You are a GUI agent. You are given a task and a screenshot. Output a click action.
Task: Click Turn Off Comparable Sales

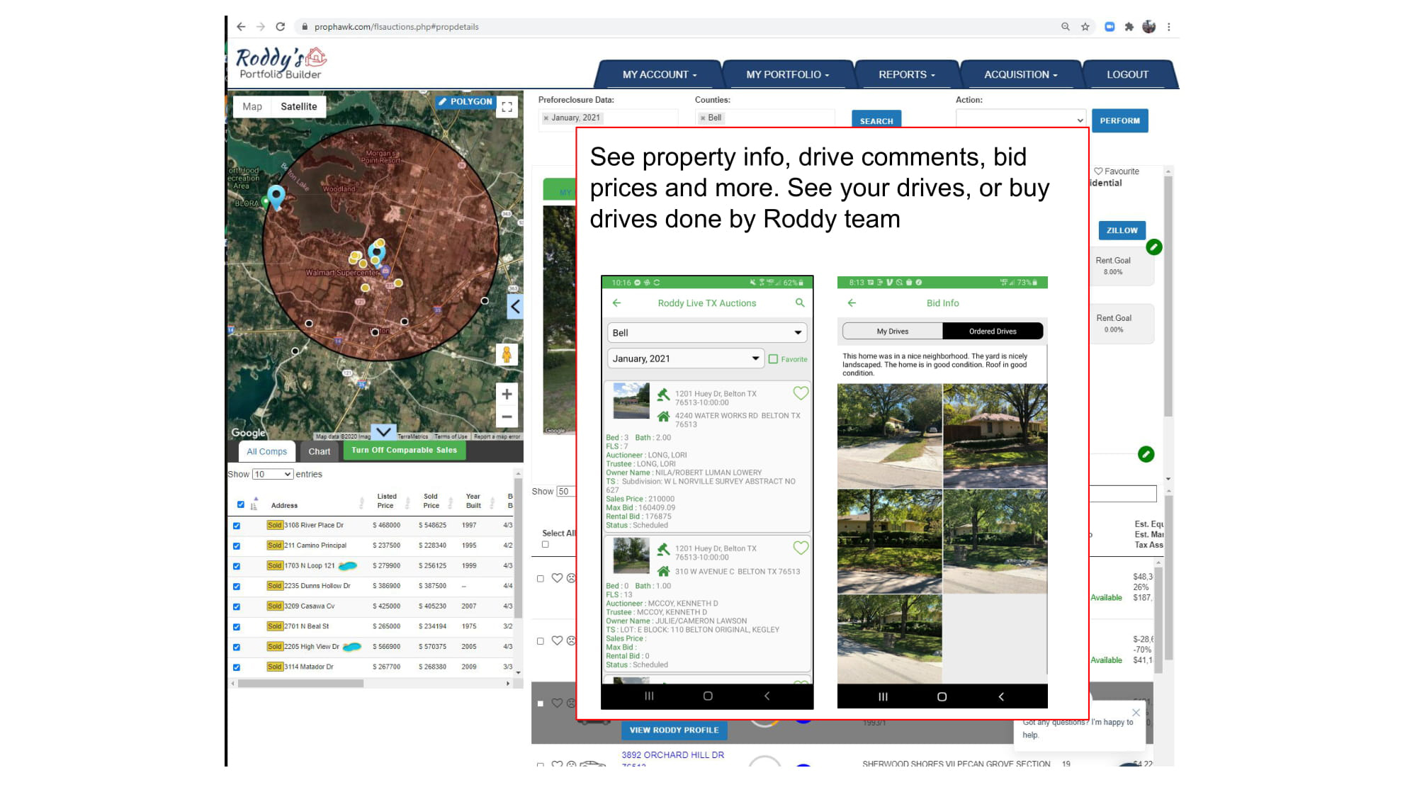pyautogui.click(x=404, y=450)
